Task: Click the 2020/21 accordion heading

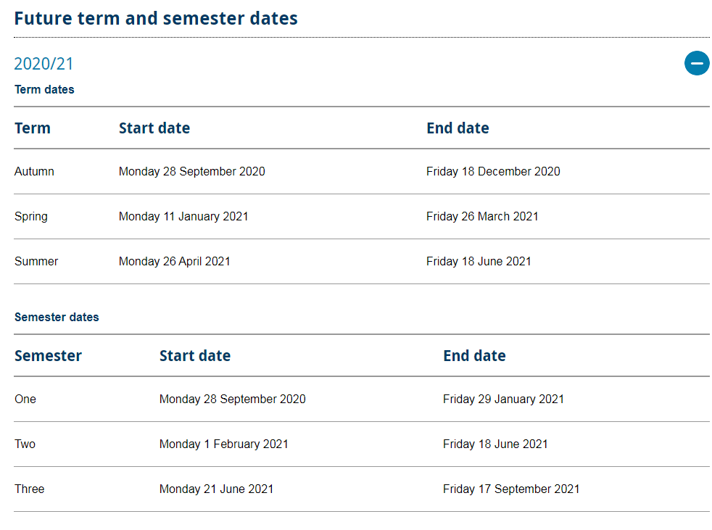Action: coord(44,64)
